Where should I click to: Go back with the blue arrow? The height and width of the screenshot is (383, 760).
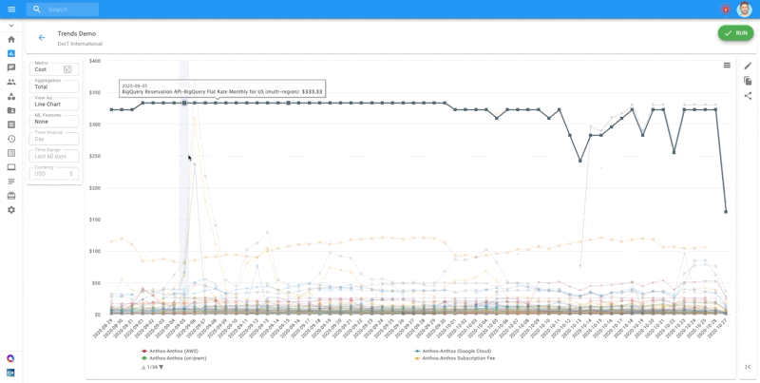42,38
